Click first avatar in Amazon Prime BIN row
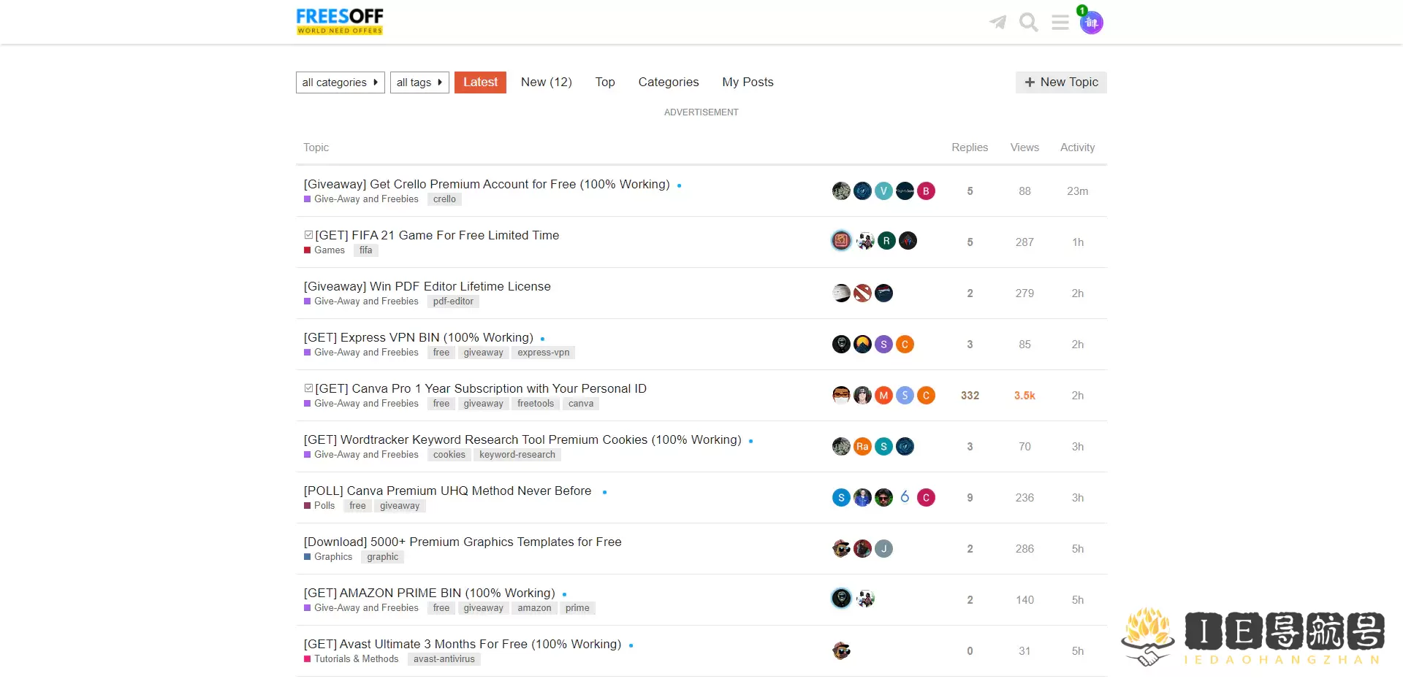Screen dimensions: 1403x684 (x=842, y=599)
